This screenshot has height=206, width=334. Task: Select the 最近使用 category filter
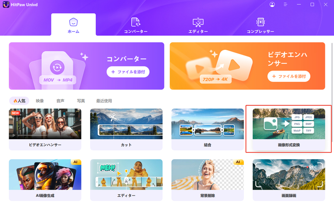(x=104, y=101)
